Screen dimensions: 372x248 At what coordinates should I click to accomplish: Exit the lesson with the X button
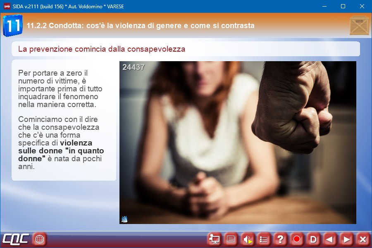pos(362,239)
